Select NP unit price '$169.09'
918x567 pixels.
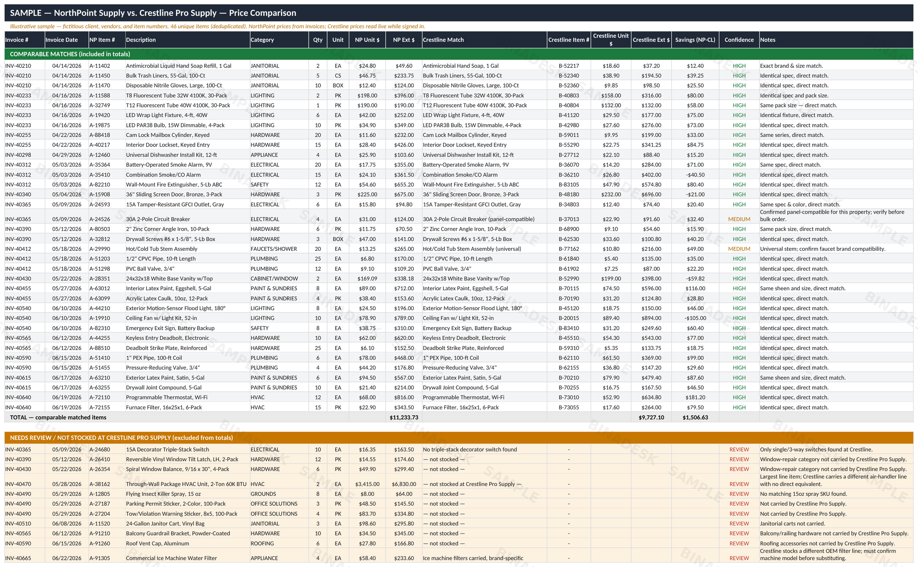(367, 279)
